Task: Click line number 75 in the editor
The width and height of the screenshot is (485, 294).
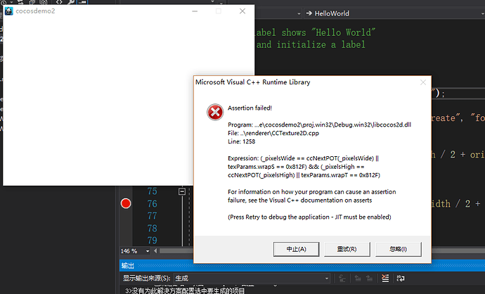Action: [x=152, y=191]
